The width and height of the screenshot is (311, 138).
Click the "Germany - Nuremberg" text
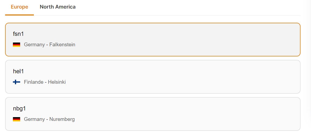49,119
